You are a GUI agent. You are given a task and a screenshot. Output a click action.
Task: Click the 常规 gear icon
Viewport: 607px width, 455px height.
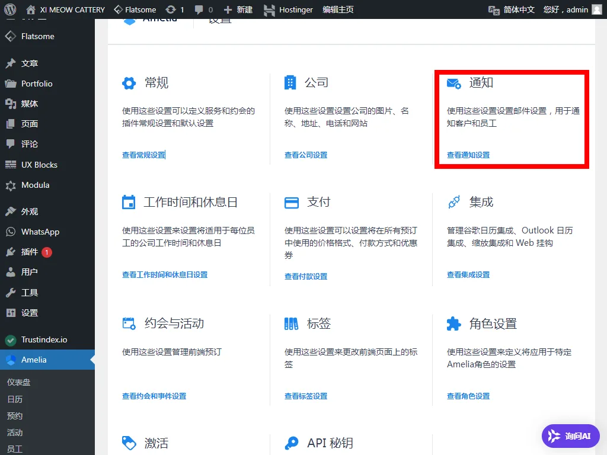[129, 83]
